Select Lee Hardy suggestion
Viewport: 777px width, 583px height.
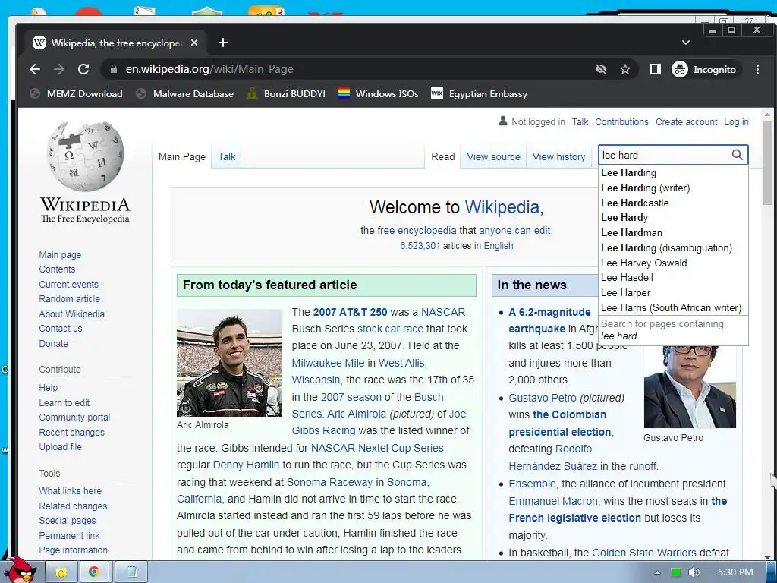point(673,218)
